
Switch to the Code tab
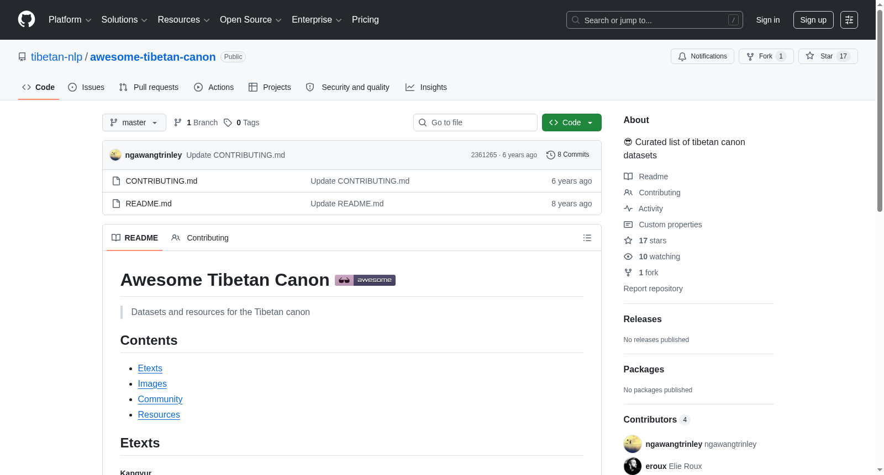pos(39,87)
